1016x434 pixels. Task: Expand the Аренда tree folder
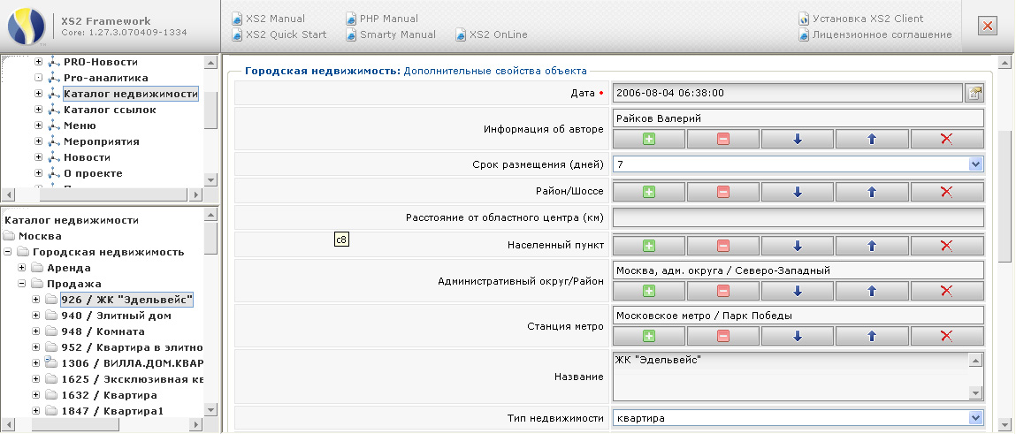coord(22,268)
